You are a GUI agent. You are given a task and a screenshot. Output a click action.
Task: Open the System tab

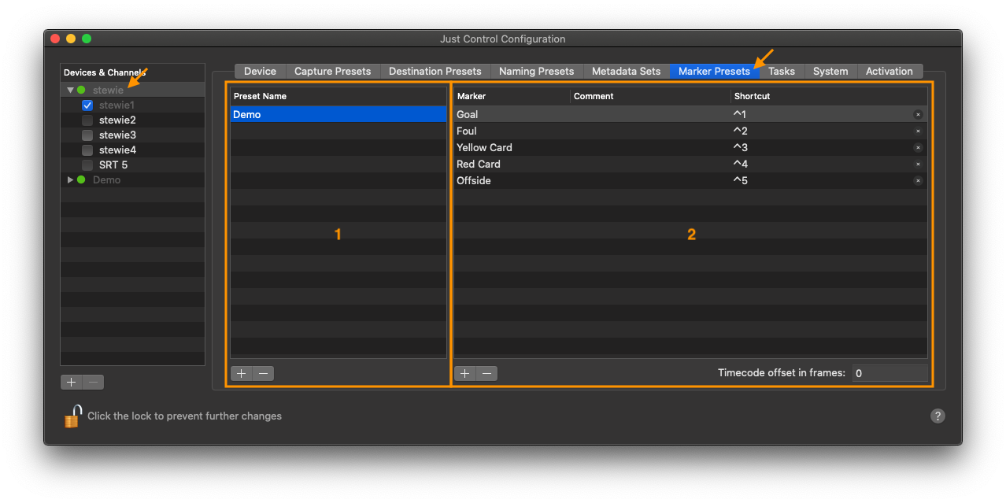830,71
